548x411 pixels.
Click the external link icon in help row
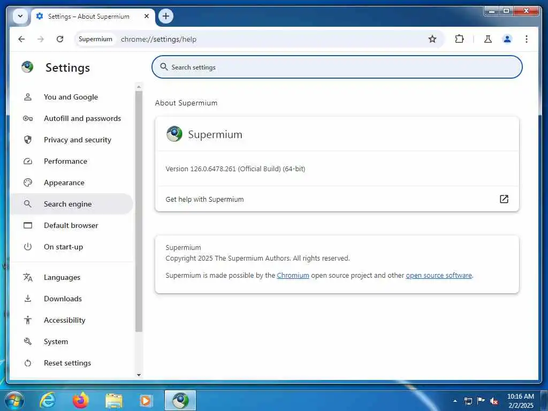click(x=504, y=199)
